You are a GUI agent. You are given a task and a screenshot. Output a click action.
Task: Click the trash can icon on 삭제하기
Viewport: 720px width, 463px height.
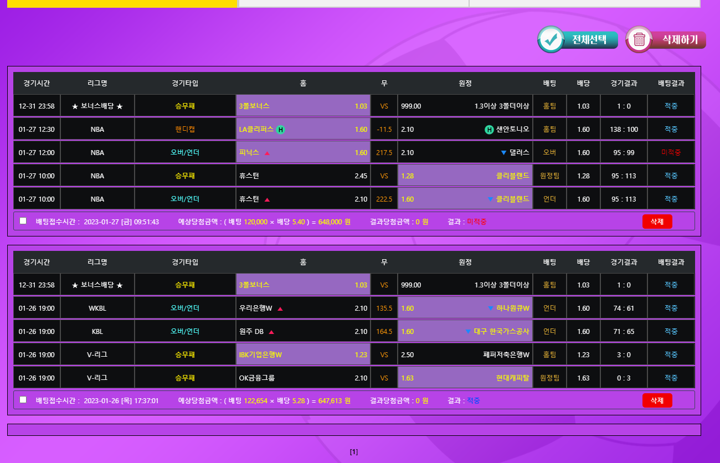639,40
